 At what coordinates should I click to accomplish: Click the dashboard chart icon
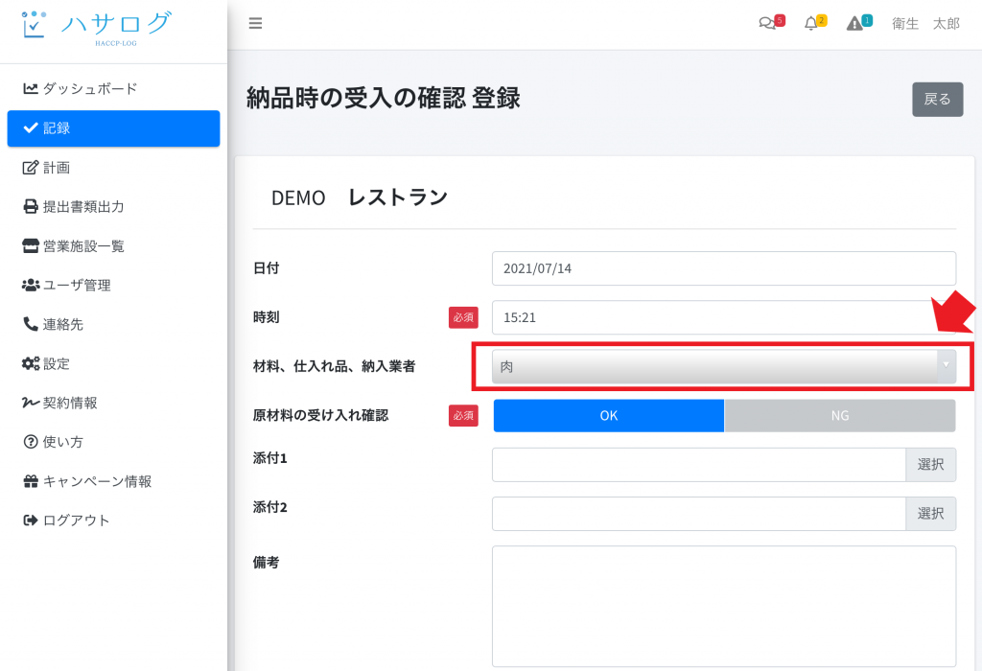(30, 89)
